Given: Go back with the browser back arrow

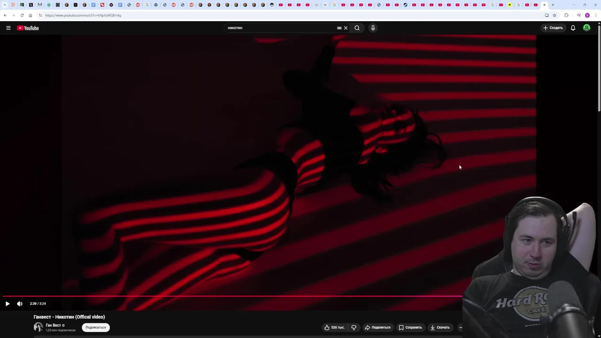Looking at the screenshot, I should click(x=5, y=15).
